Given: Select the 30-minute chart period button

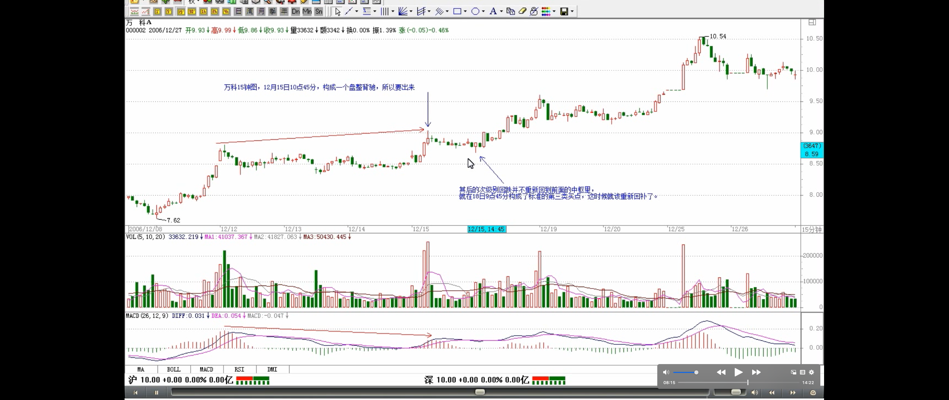Looking at the screenshot, I should 192,11.
